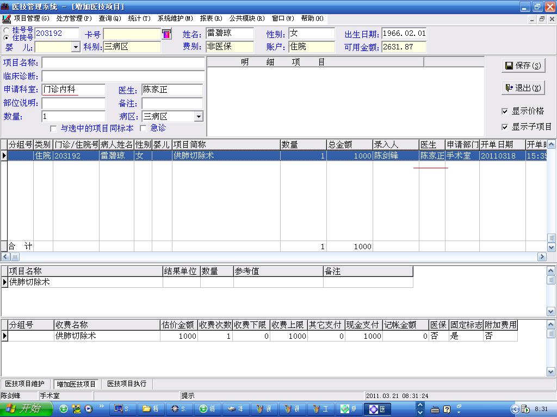Viewport: 557px width, 417px height.
Task: Open the 处方管理 menu
Action: pos(74,18)
